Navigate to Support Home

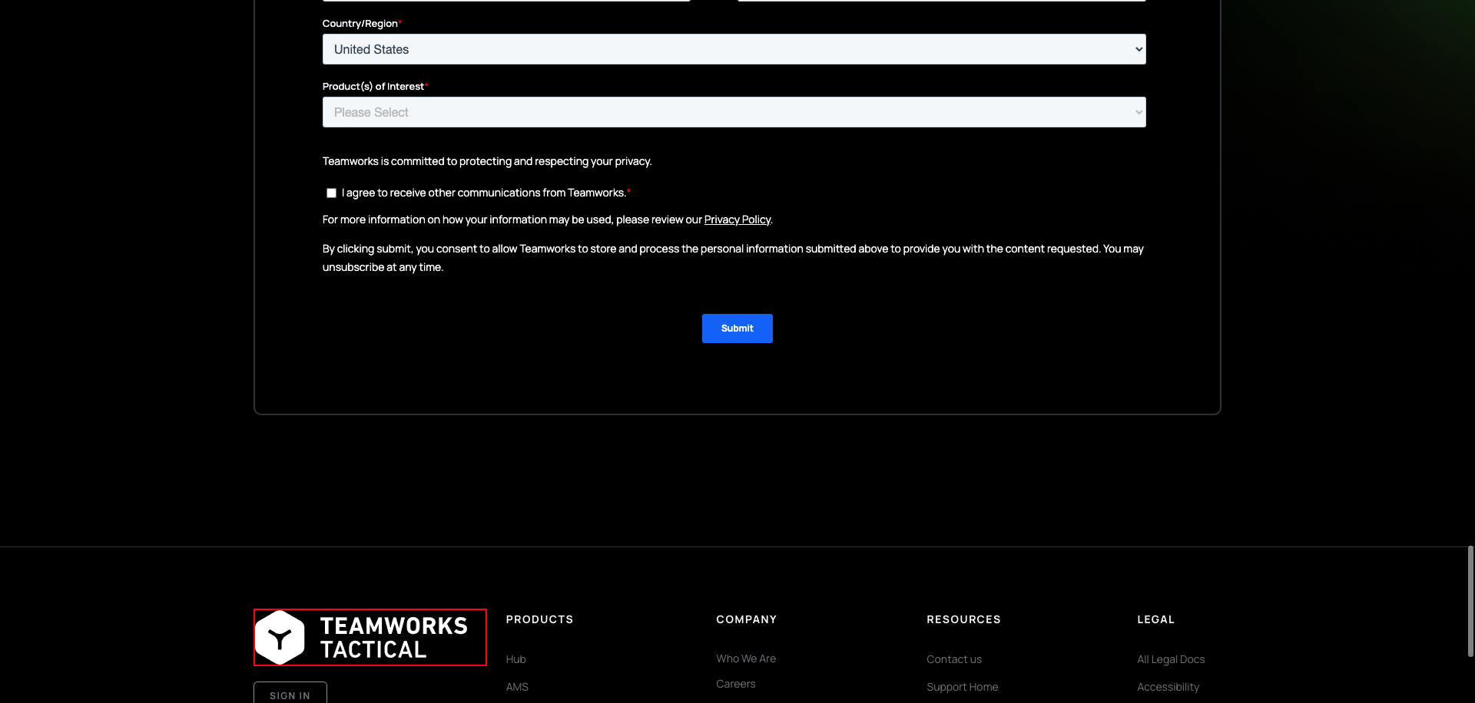pyautogui.click(x=962, y=687)
